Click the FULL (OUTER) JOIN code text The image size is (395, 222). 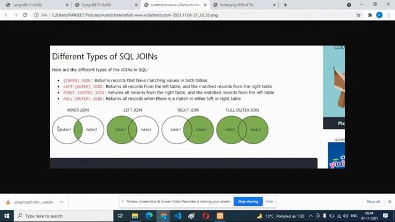pos(83,99)
